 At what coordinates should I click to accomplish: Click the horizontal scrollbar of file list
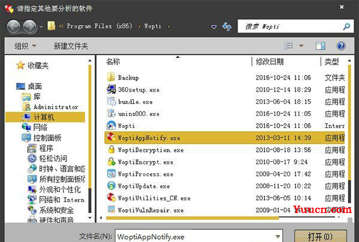click(x=192, y=218)
